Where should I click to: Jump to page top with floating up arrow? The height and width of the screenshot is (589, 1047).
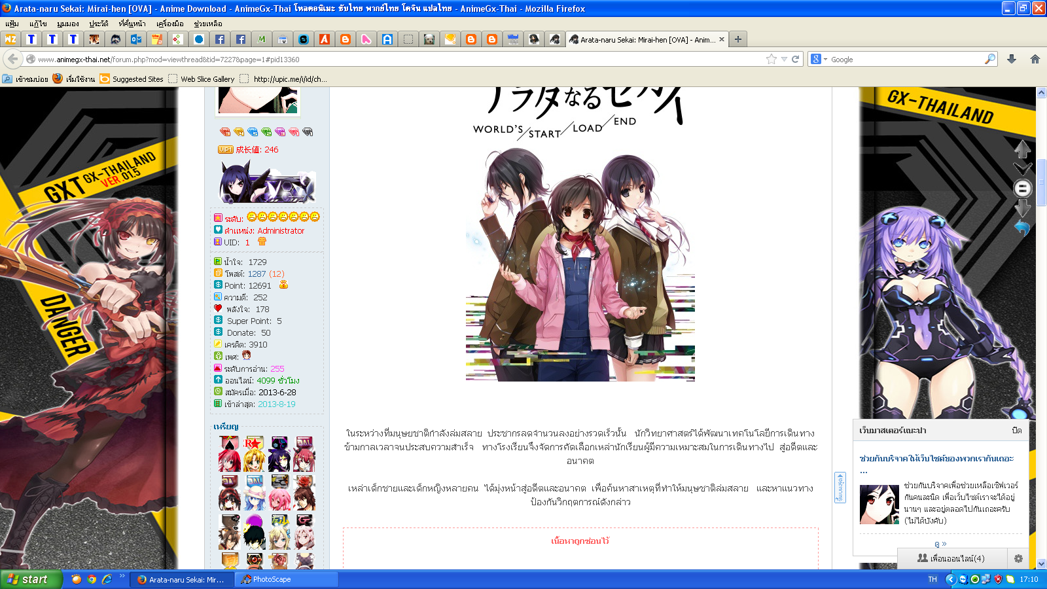pyautogui.click(x=1023, y=149)
